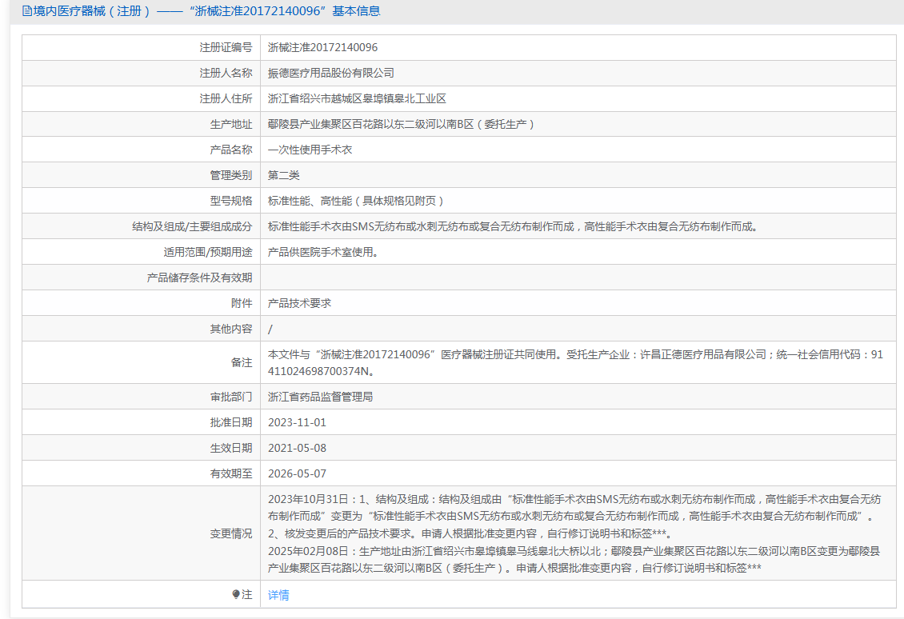Click the 变更情况 label

(x=231, y=533)
